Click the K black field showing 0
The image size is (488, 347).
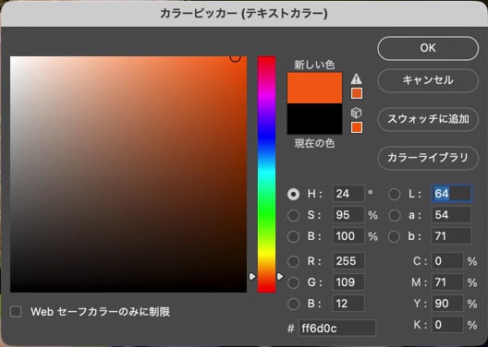447,324
